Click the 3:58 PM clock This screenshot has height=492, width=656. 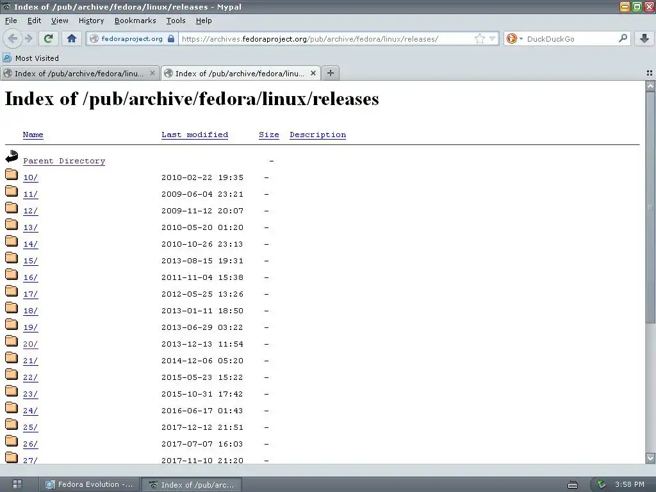coord(630,484)
